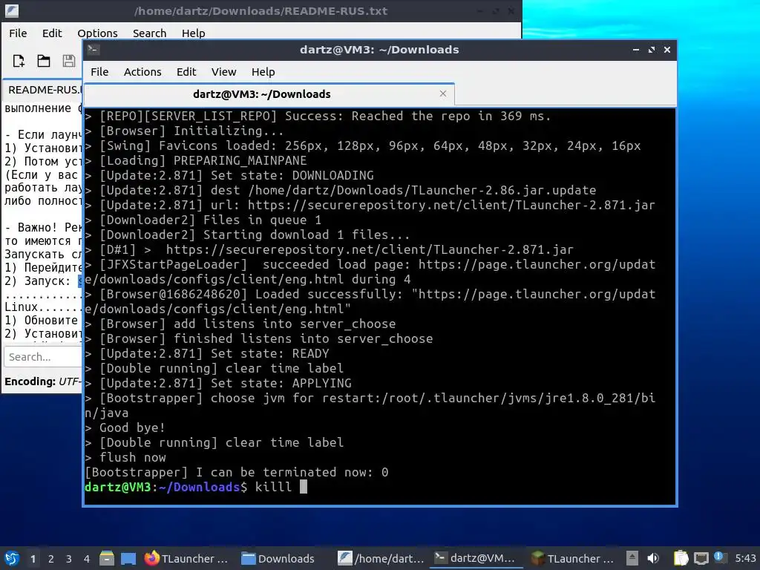Switch to the /home/dart... editor taskbar item
The image size is (760, 570).
click(381, 558)
